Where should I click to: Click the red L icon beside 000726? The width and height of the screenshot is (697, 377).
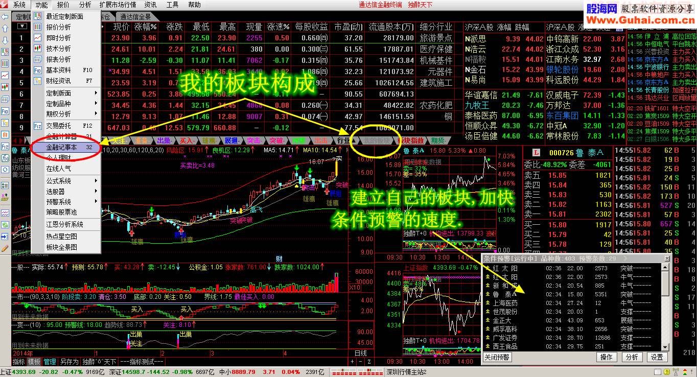pos(536,153)
